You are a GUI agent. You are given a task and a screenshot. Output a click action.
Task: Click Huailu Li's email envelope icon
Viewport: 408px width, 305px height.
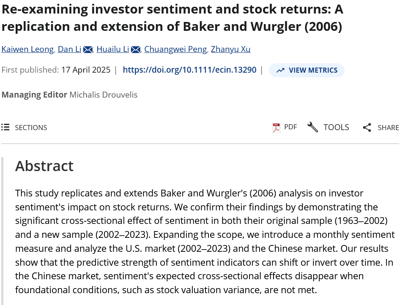point(136,50)
